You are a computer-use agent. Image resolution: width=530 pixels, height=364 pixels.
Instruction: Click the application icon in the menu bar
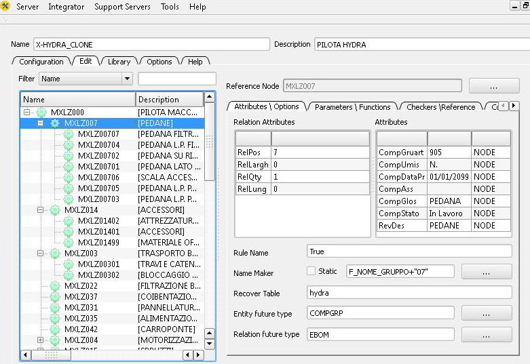[6, 7]
